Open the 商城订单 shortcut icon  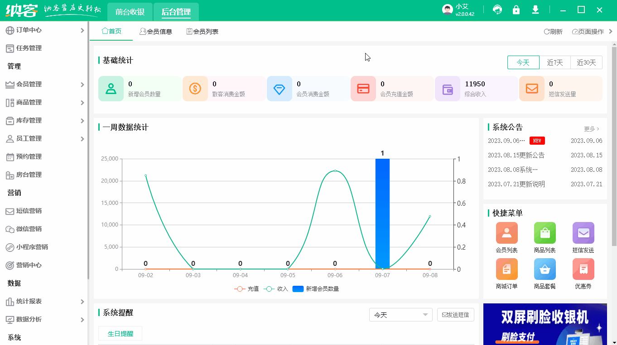click(506, 269)
